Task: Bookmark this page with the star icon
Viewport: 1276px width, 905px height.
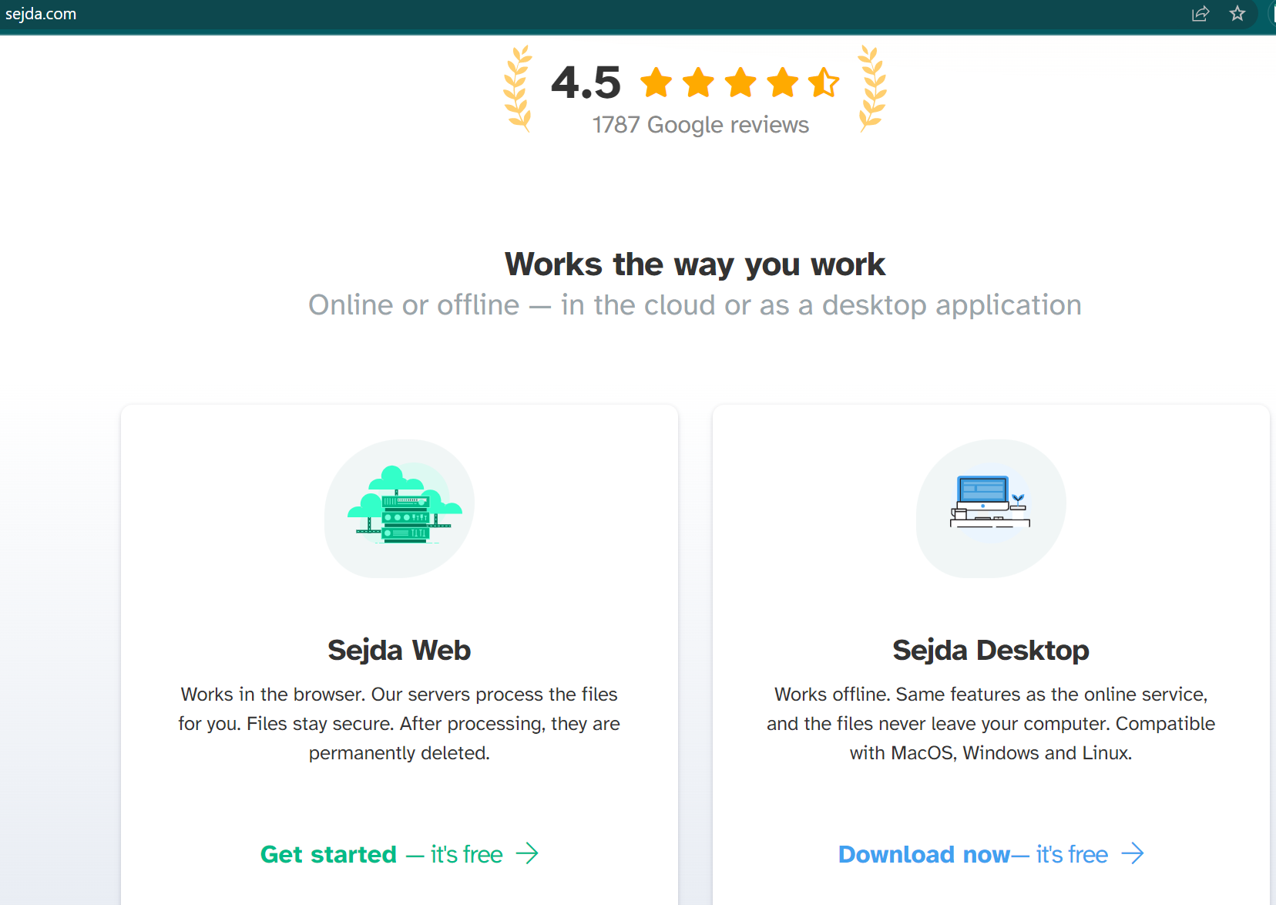Action: click(1237, 13)
